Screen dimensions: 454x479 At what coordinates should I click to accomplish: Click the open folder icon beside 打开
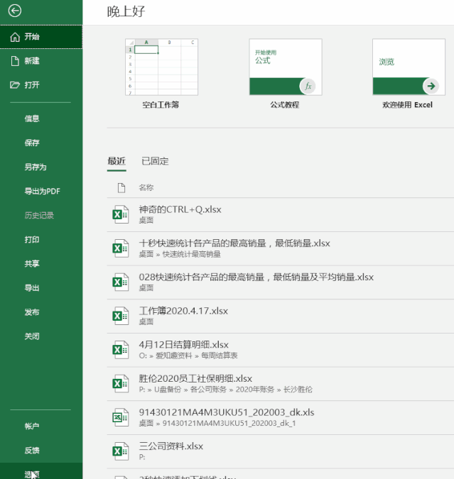tap(15, 85)
